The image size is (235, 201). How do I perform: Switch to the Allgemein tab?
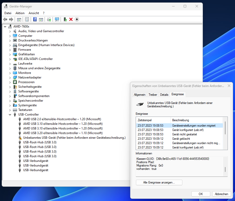coord(140,95)
